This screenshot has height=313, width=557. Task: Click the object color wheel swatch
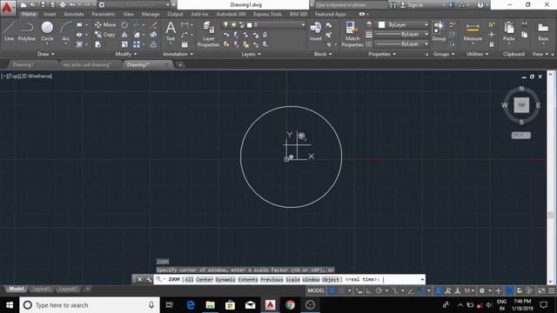click(369, 24)
